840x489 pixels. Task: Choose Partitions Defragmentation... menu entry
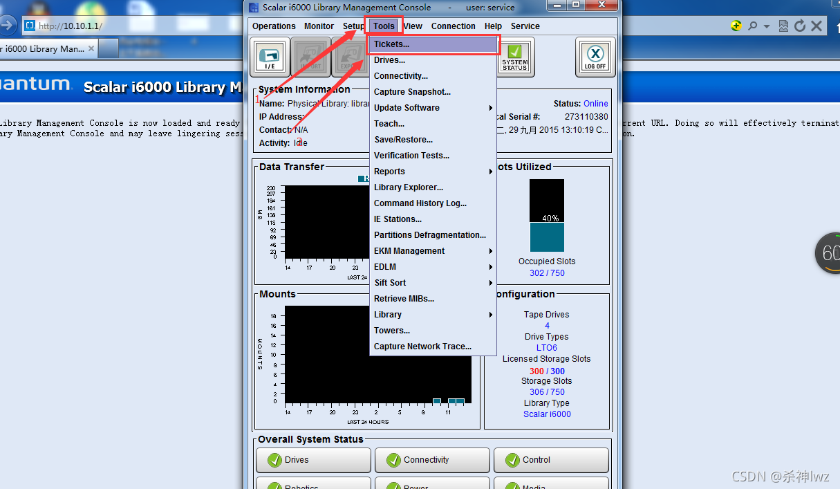click(433, 235)
